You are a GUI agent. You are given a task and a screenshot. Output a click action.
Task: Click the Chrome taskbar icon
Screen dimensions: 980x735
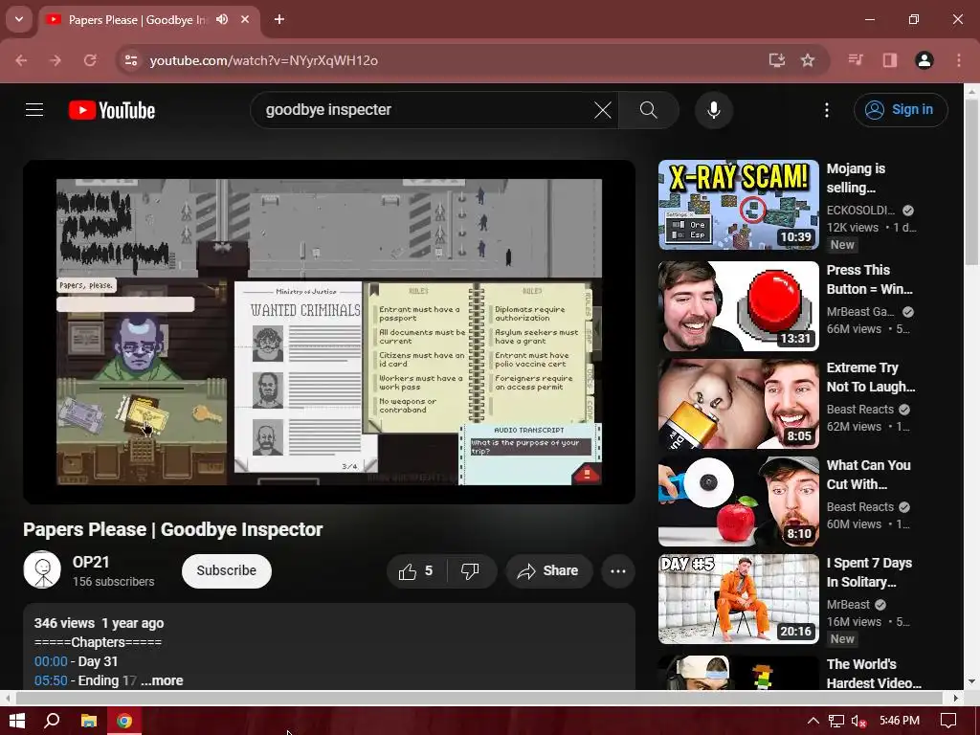(x=124, y=721)
